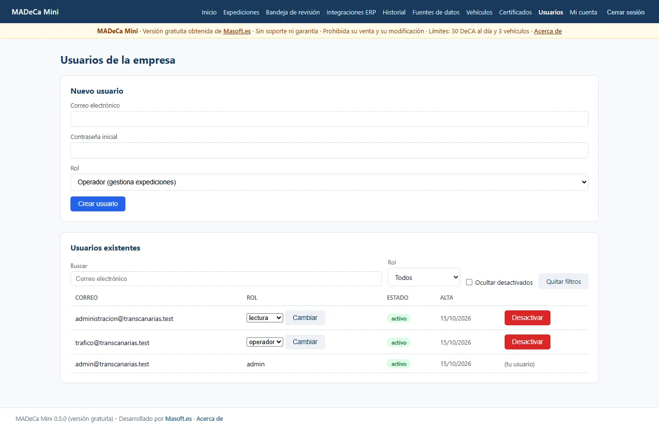Go to the Expediciones menu item
The image size is (659, 431).
[241, 12]
